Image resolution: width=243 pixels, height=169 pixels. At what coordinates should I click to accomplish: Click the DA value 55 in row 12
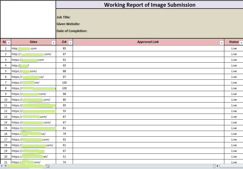64,111
